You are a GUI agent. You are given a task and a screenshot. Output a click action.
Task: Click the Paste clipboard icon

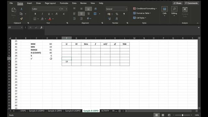point(14,10)
